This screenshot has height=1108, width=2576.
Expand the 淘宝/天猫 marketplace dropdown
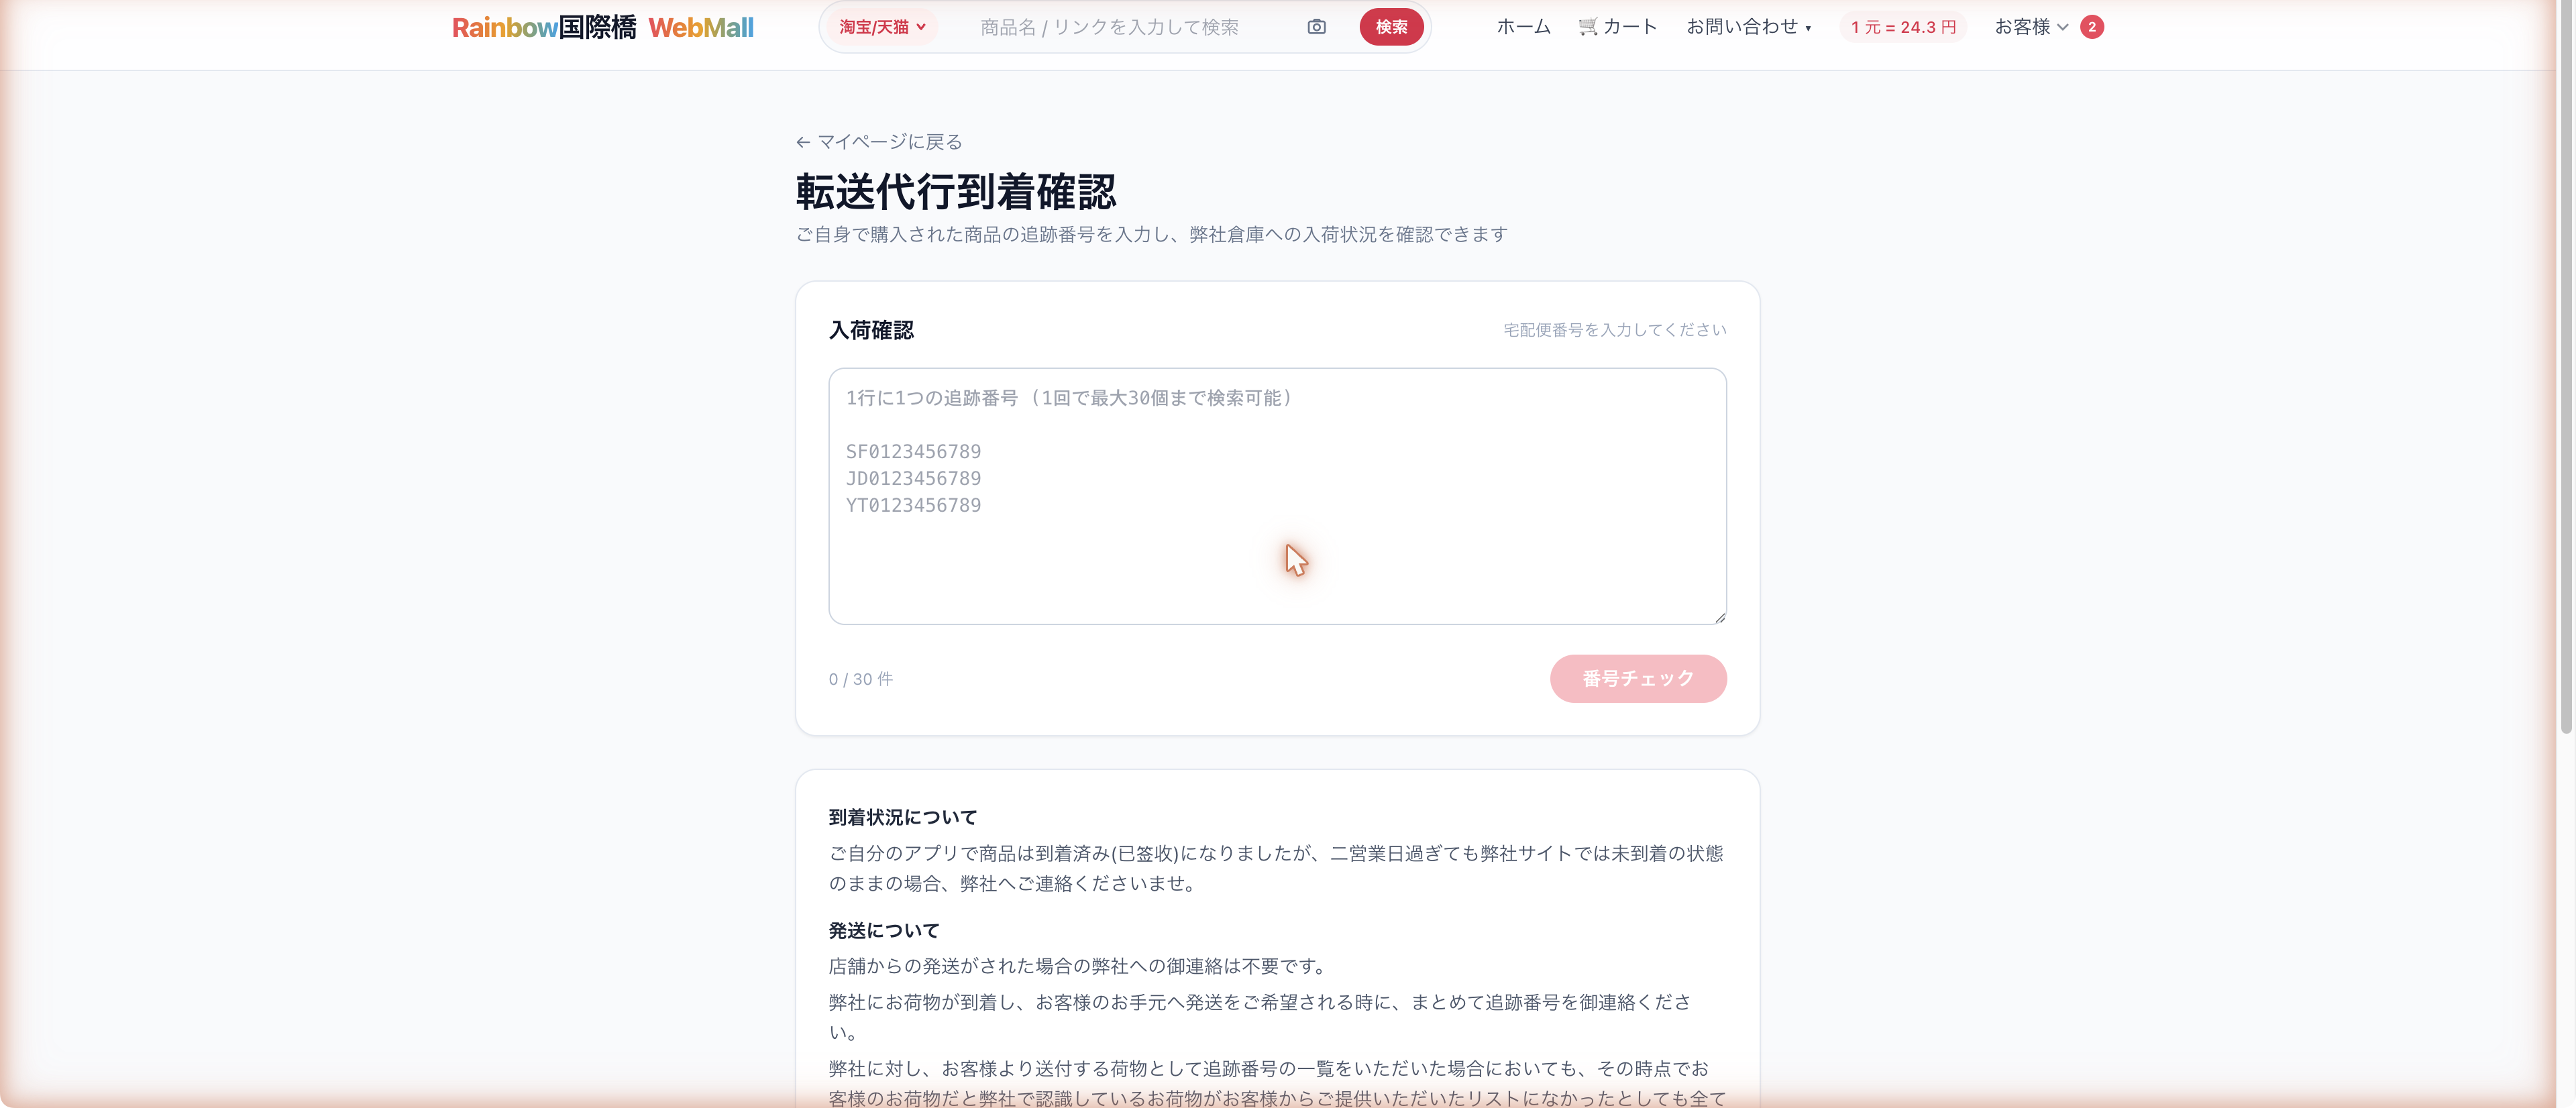tap(882, 27)
